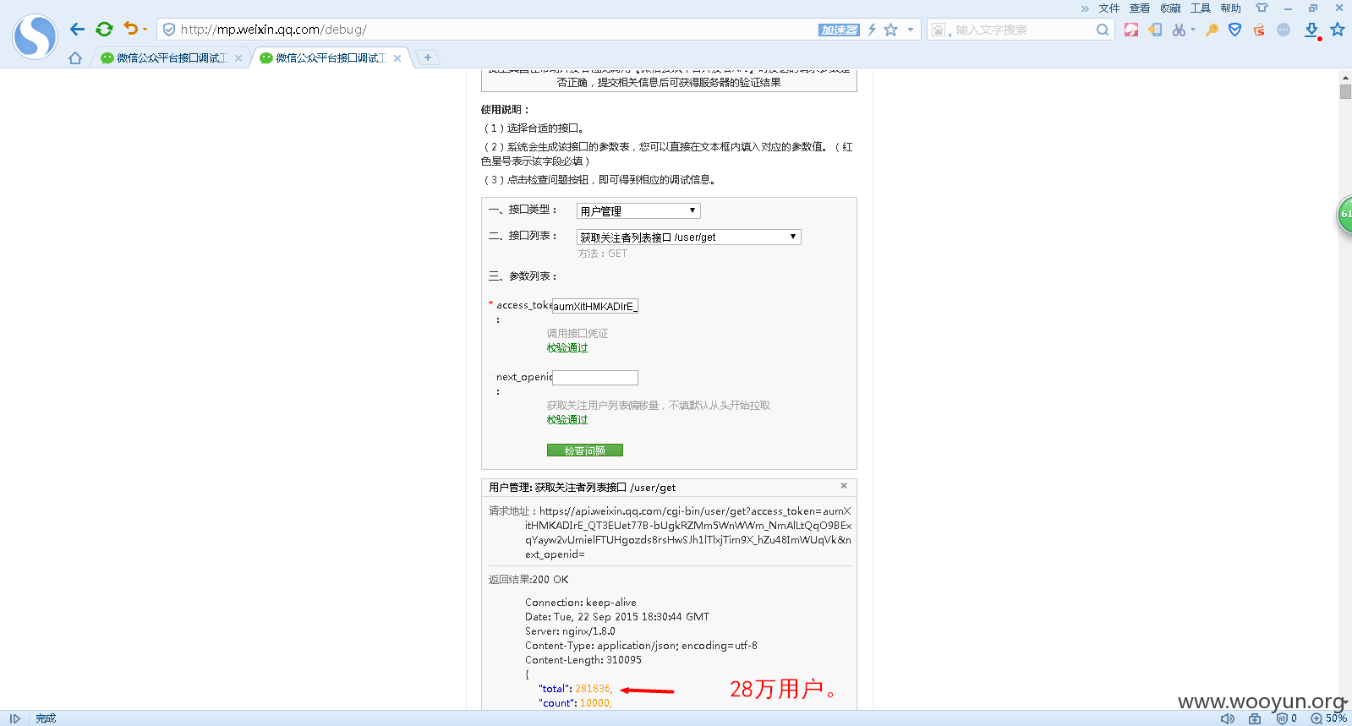Image resolution: width=1352 pixels, height=726 pixels.
Task: Click the 50% zoom magnifier control
Action: 1327,718
